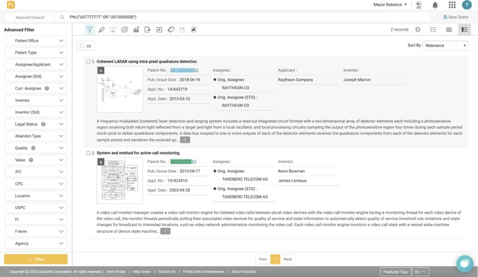
Task: Go to Prev page
Action: [263, 260]
